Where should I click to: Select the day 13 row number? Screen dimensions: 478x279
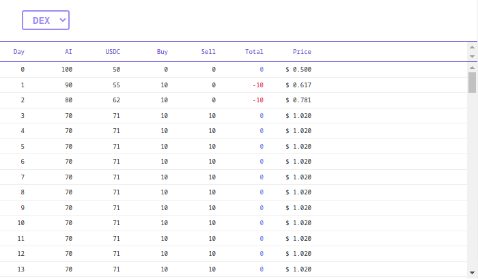[20, 269]
